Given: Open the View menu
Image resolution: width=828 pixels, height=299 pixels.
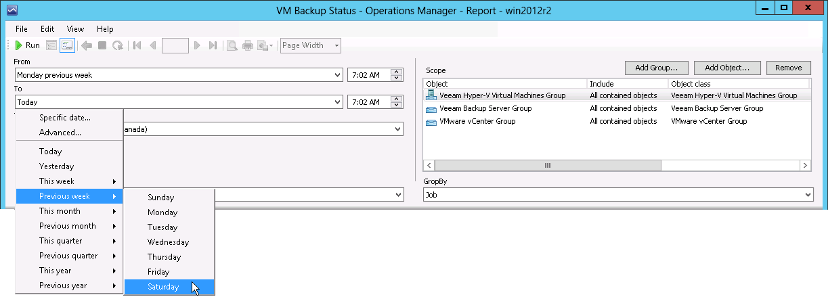Looking at the screenshot, I should click(x=75, y=29).
